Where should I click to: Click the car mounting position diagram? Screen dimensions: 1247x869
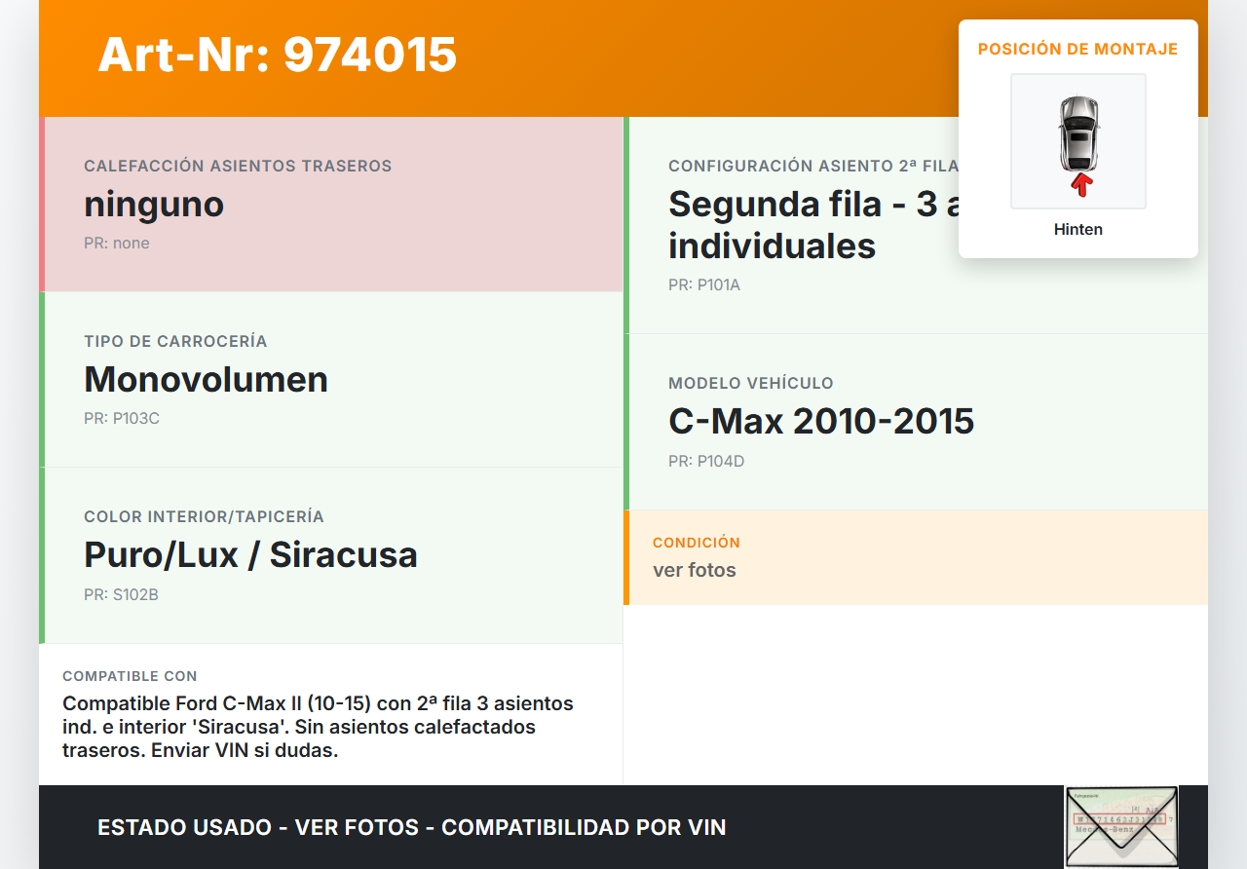click(x=1078, y=141)
